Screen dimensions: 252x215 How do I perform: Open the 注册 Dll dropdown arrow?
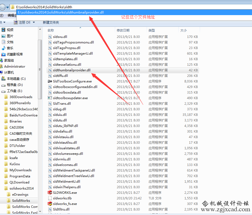[x=34, y=22]
